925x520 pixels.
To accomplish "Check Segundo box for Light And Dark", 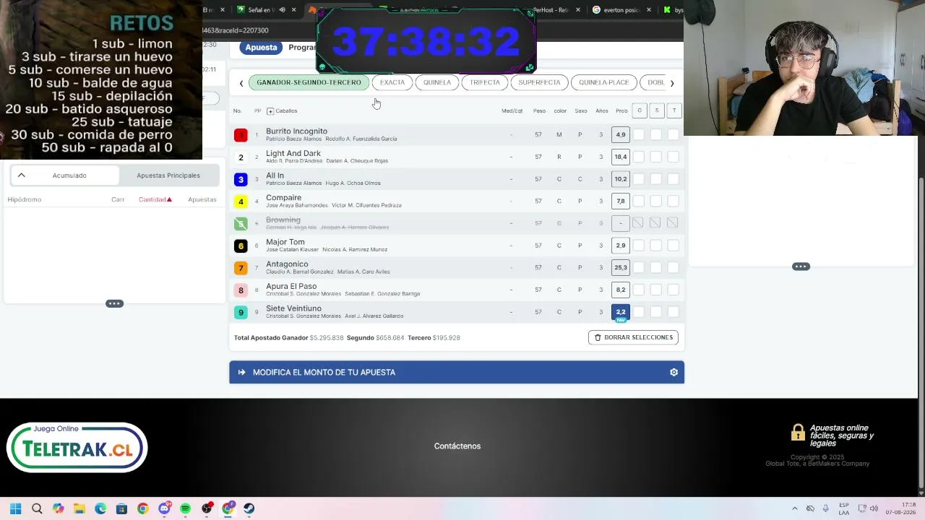I will pyautogui.click(x=656, y=157).
